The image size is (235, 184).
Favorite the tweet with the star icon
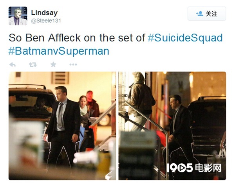pyautogui.click(x=53, y=64)
